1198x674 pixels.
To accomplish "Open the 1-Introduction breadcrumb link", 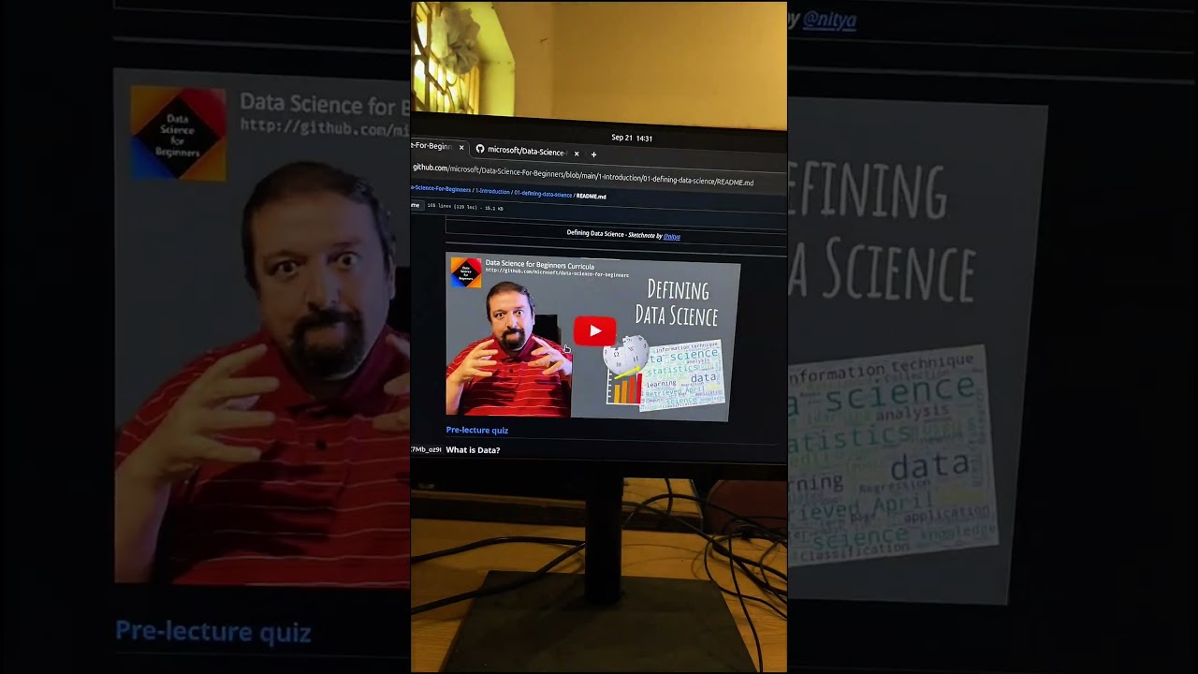I will pos(491,191).
